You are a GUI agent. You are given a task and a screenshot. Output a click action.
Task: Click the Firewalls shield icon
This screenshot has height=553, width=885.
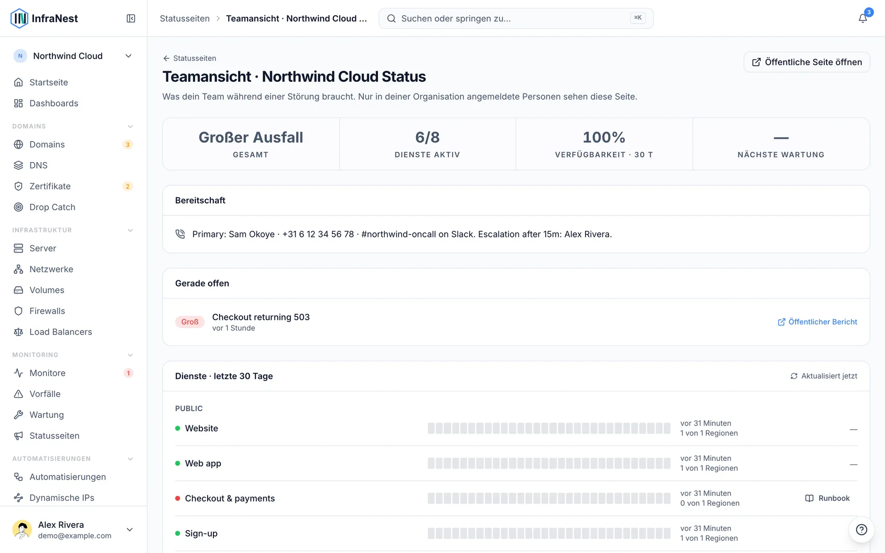click(18, 311)
